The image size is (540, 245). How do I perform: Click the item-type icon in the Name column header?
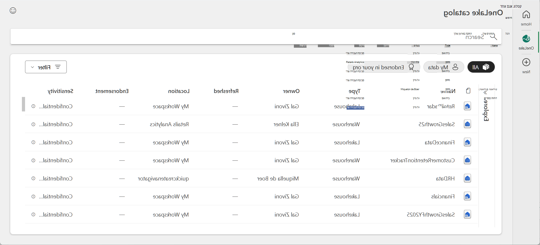pos(468,91)
